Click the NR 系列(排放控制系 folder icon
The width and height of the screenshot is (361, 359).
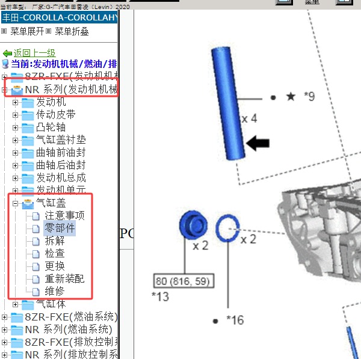point(17,355)
